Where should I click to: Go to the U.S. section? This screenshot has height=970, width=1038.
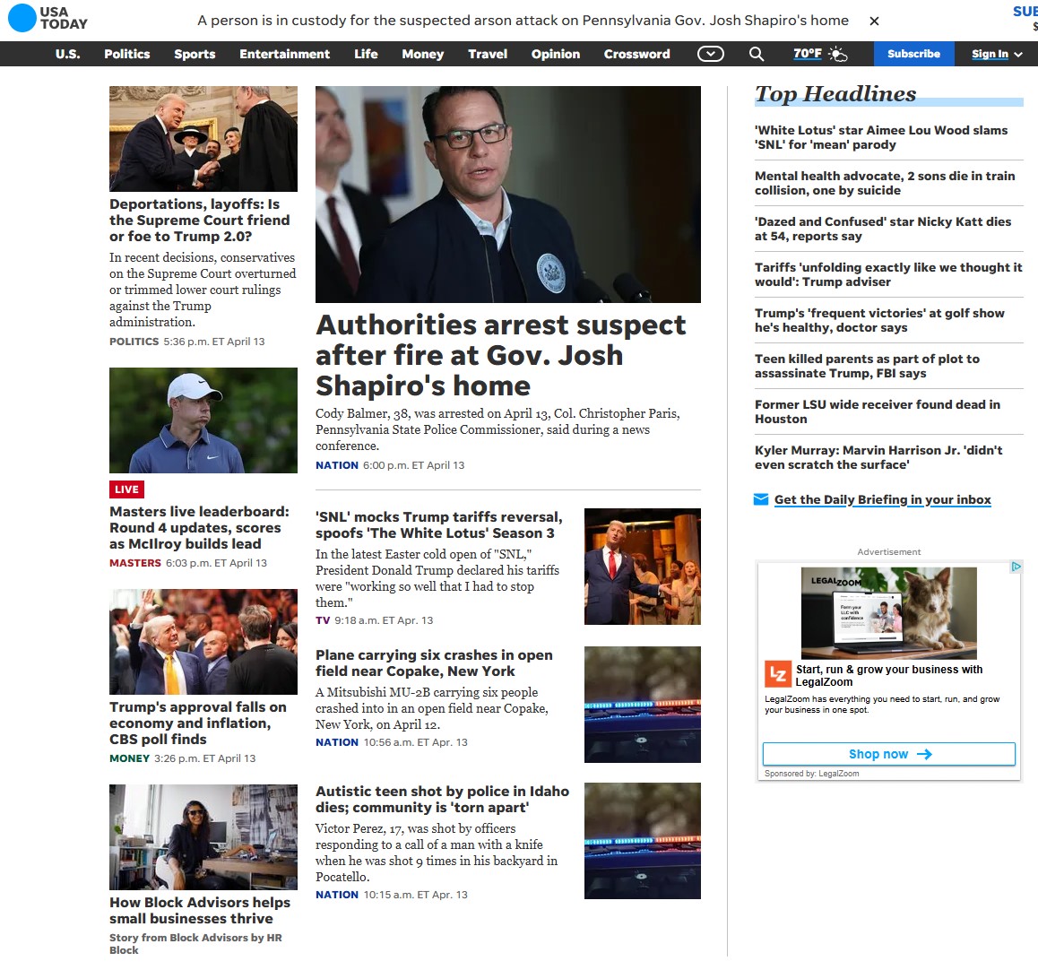tap(67, 54)
